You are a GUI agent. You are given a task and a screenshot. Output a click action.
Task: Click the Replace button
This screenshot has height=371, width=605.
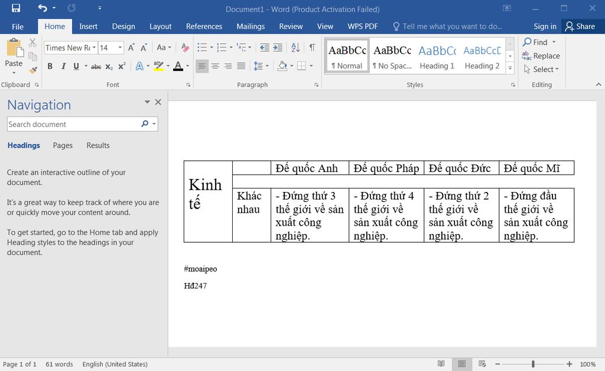(541, 56)
